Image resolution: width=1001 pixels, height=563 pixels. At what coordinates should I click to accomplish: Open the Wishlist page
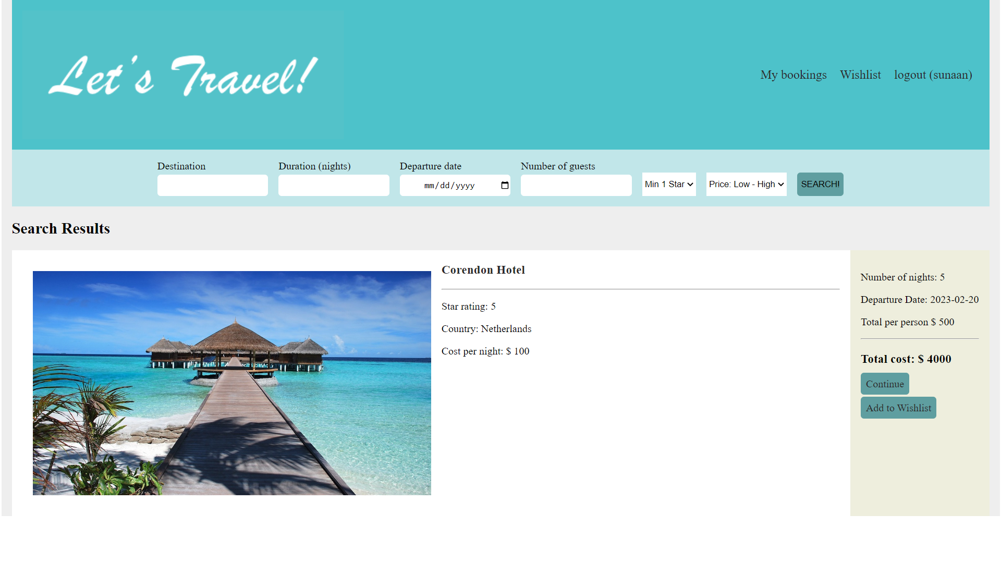click(860, 75)
